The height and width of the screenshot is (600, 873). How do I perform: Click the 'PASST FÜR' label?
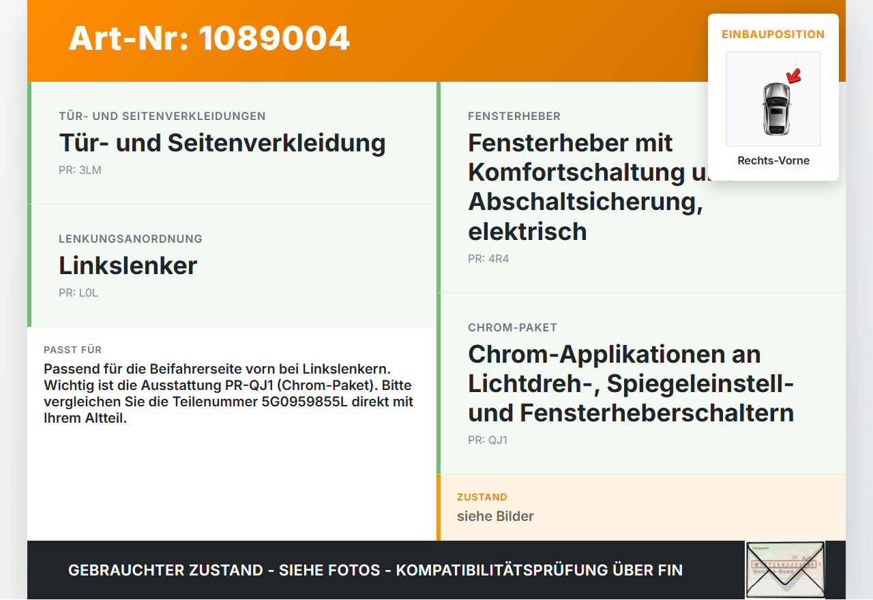click(72, 350)
